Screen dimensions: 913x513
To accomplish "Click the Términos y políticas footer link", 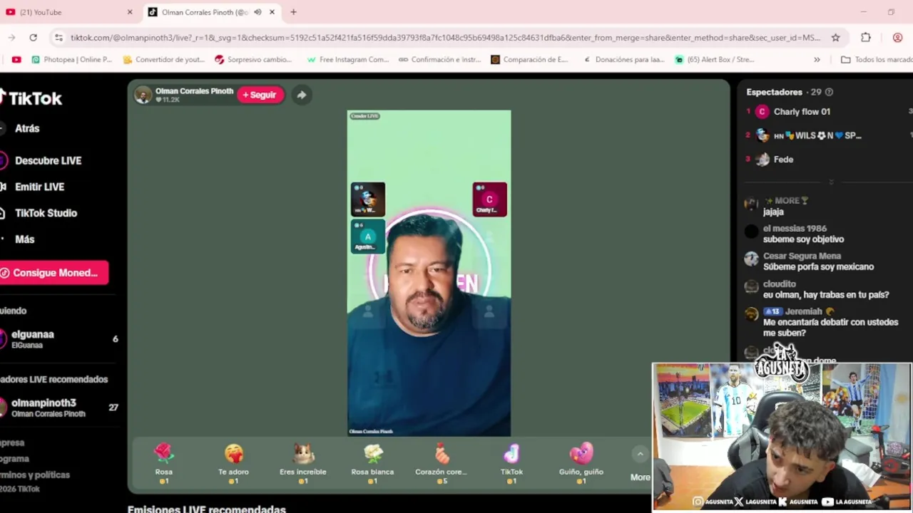I will pyautogui.click(x=35, y=475).
